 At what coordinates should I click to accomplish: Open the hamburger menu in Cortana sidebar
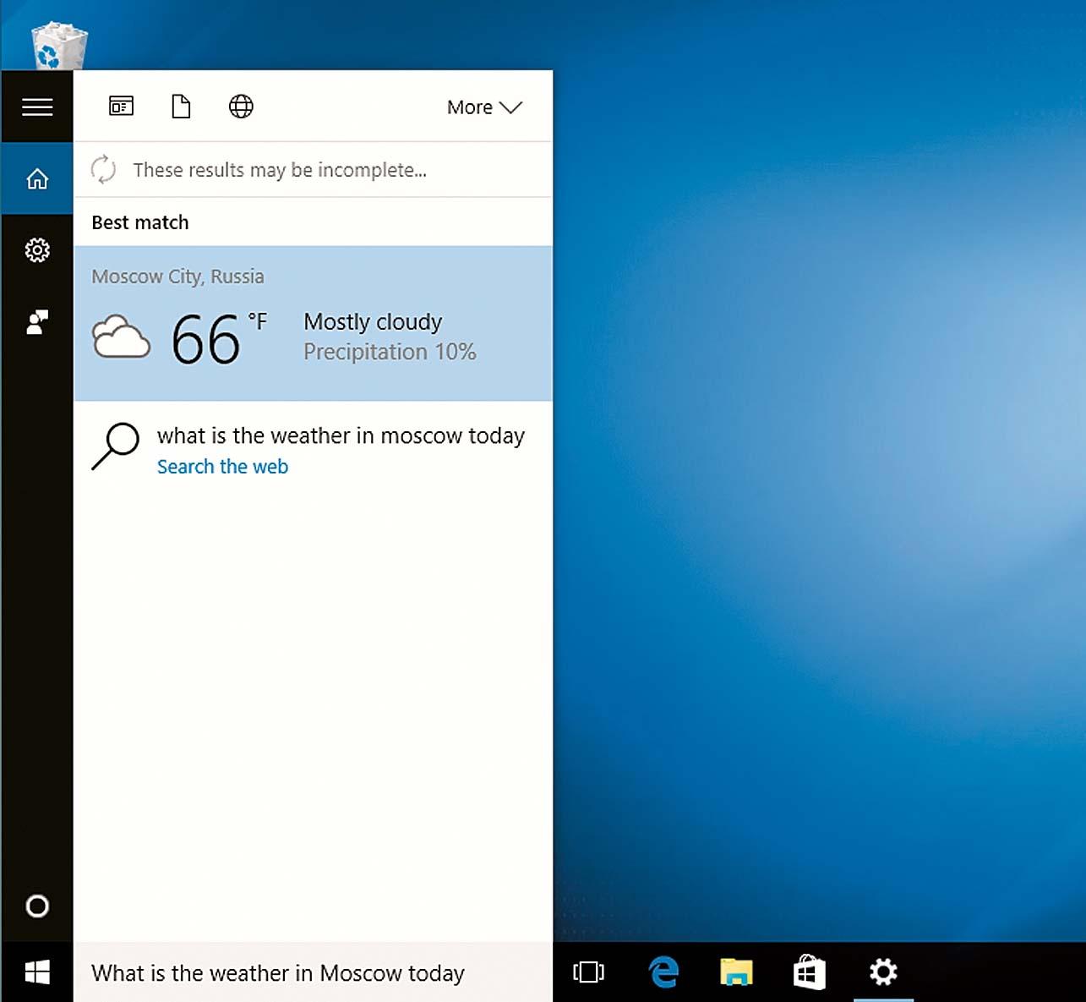click(x=37, y=107)
